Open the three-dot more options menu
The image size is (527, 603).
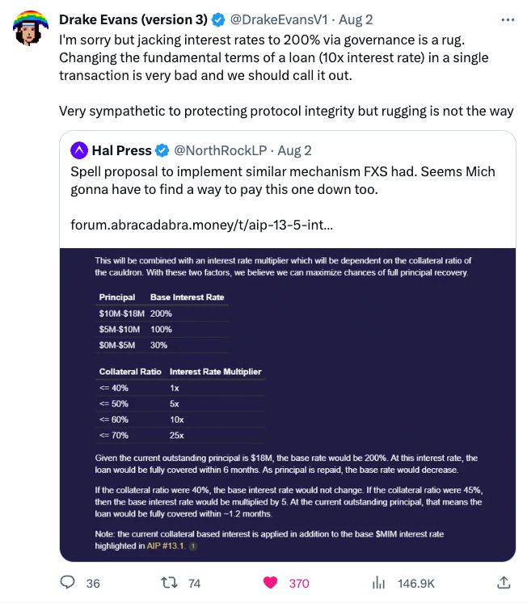click(x=508, y=20)
